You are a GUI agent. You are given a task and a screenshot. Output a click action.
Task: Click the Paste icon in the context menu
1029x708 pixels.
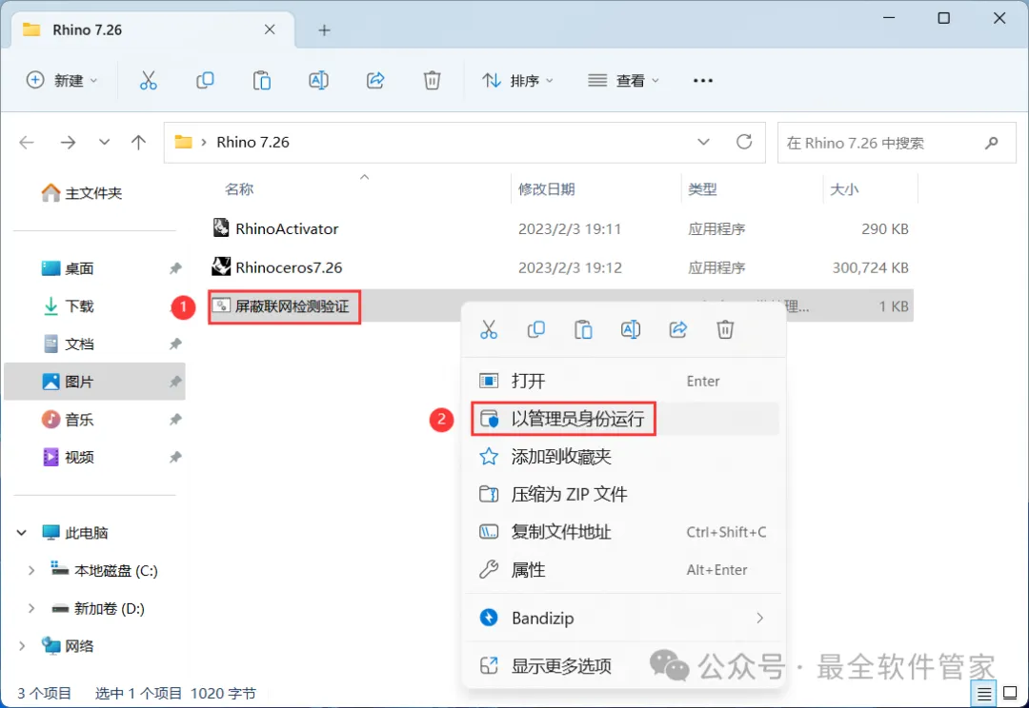pyautogui.click(x=583, y=329)
